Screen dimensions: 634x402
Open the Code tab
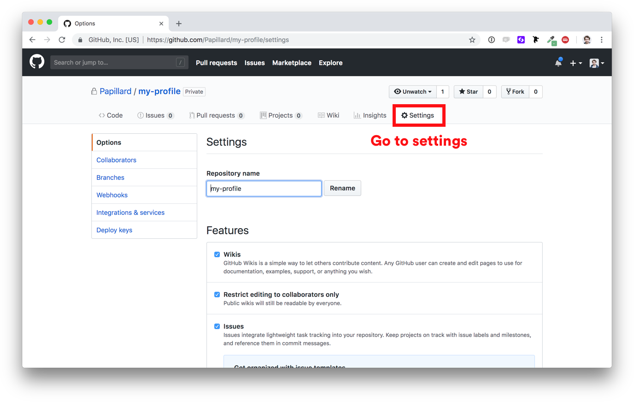tap(111, 115)
